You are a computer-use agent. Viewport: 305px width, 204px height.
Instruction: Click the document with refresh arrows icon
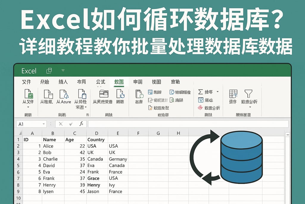coord(120,94)
